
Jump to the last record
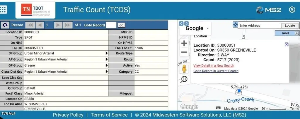click(68, 25)
